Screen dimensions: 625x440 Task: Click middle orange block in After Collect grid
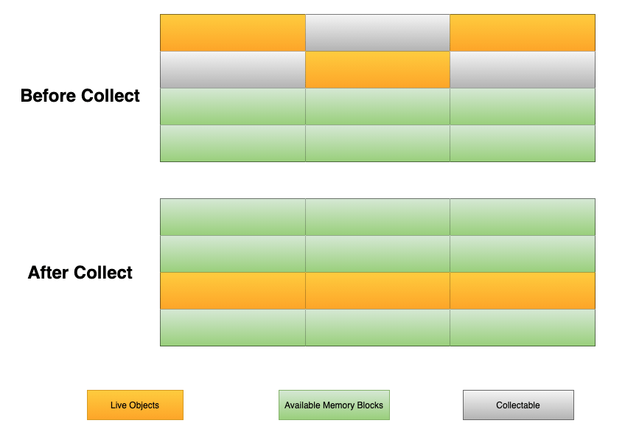pos(377,290)
